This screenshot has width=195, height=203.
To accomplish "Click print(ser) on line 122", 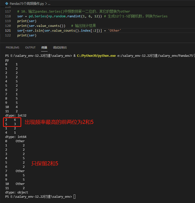I will pyautogui.click(x=27, y=35).
